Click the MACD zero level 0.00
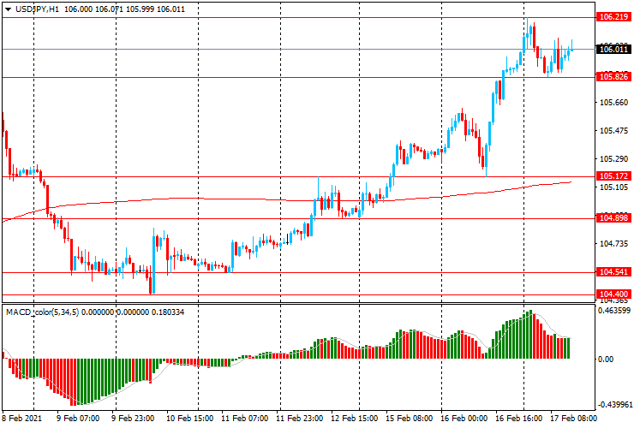634x428 pixels. pyautogui.click(x=606, y=360)
